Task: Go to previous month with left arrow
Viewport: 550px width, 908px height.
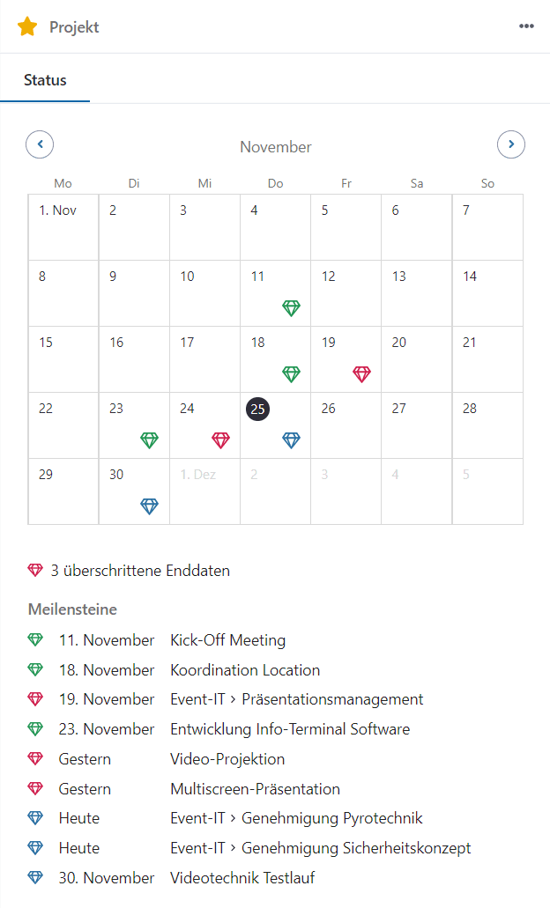Action: coord(40,144)
